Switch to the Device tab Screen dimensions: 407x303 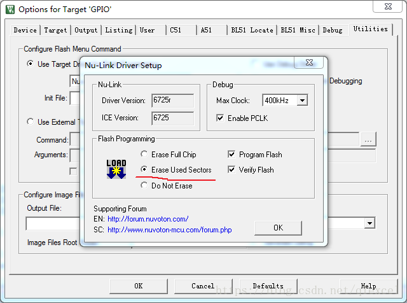tap(25, 30)
